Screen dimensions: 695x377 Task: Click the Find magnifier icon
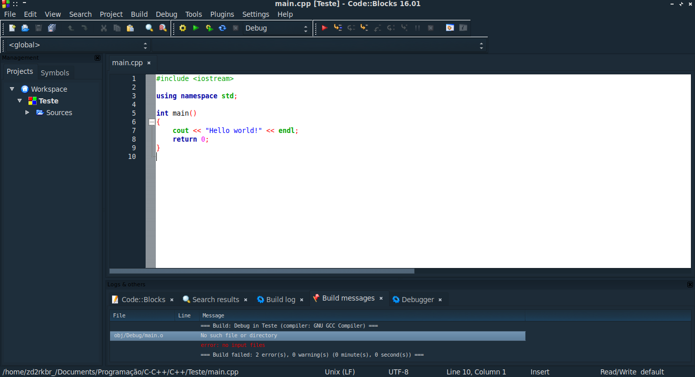tap(149, 28)
